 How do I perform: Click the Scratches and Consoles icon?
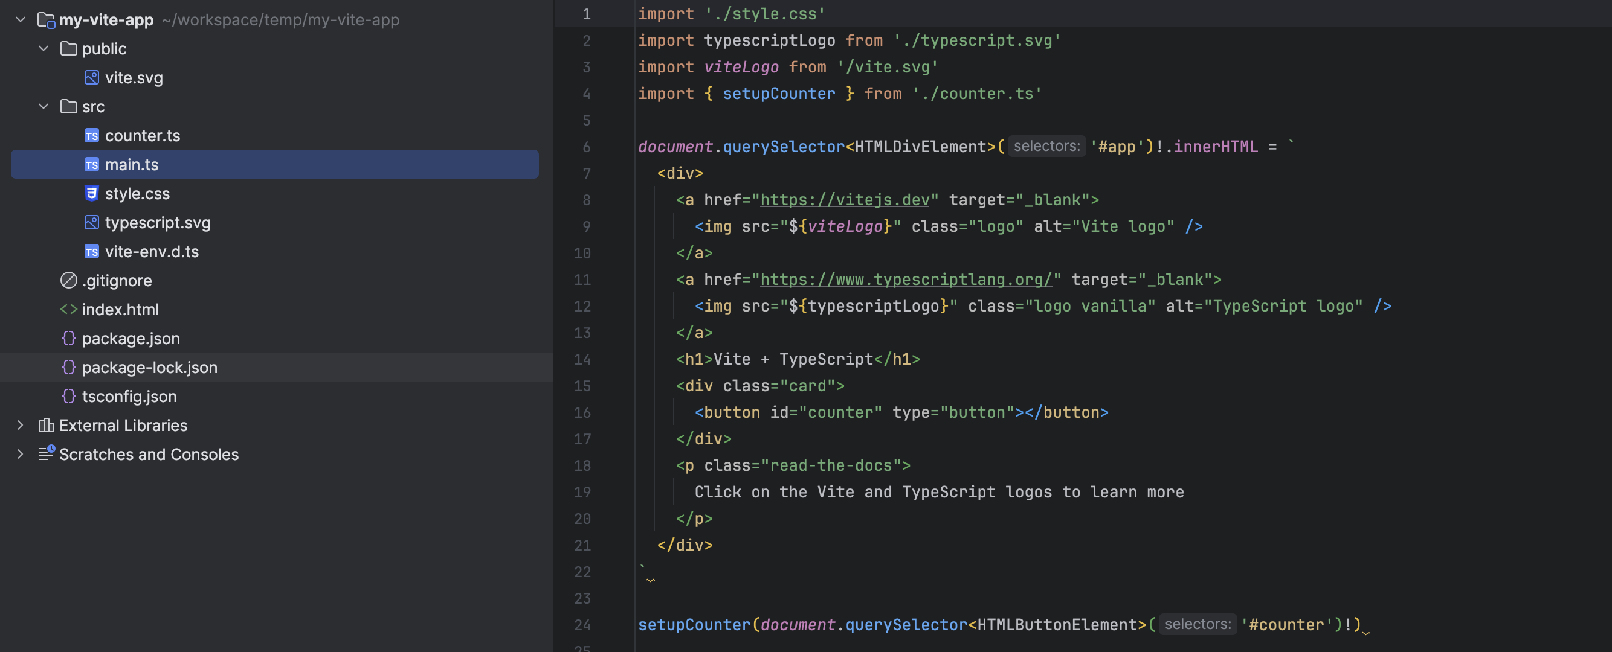point(47,454)
